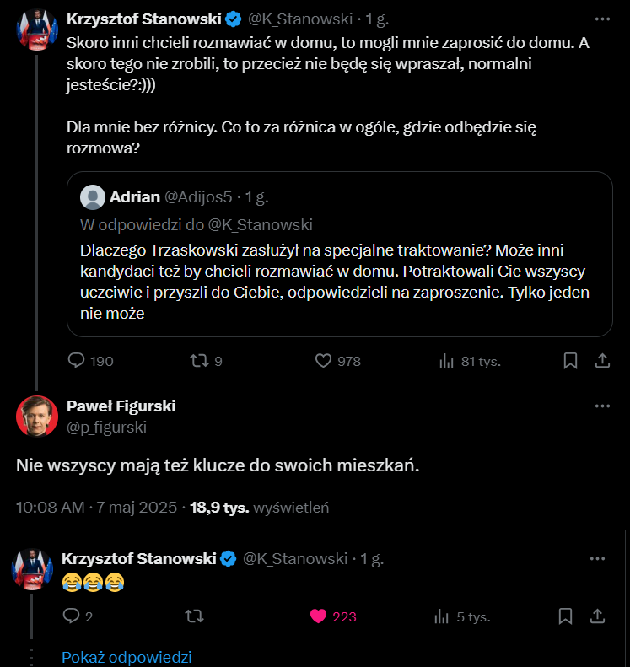Image resolution: width=630 pixels, height=667 pixels.
Task: View analytics showing 81 tys. views
Action: point(446,361)
